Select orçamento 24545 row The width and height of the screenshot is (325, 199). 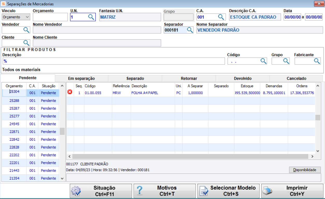click(x=31, y=124)
